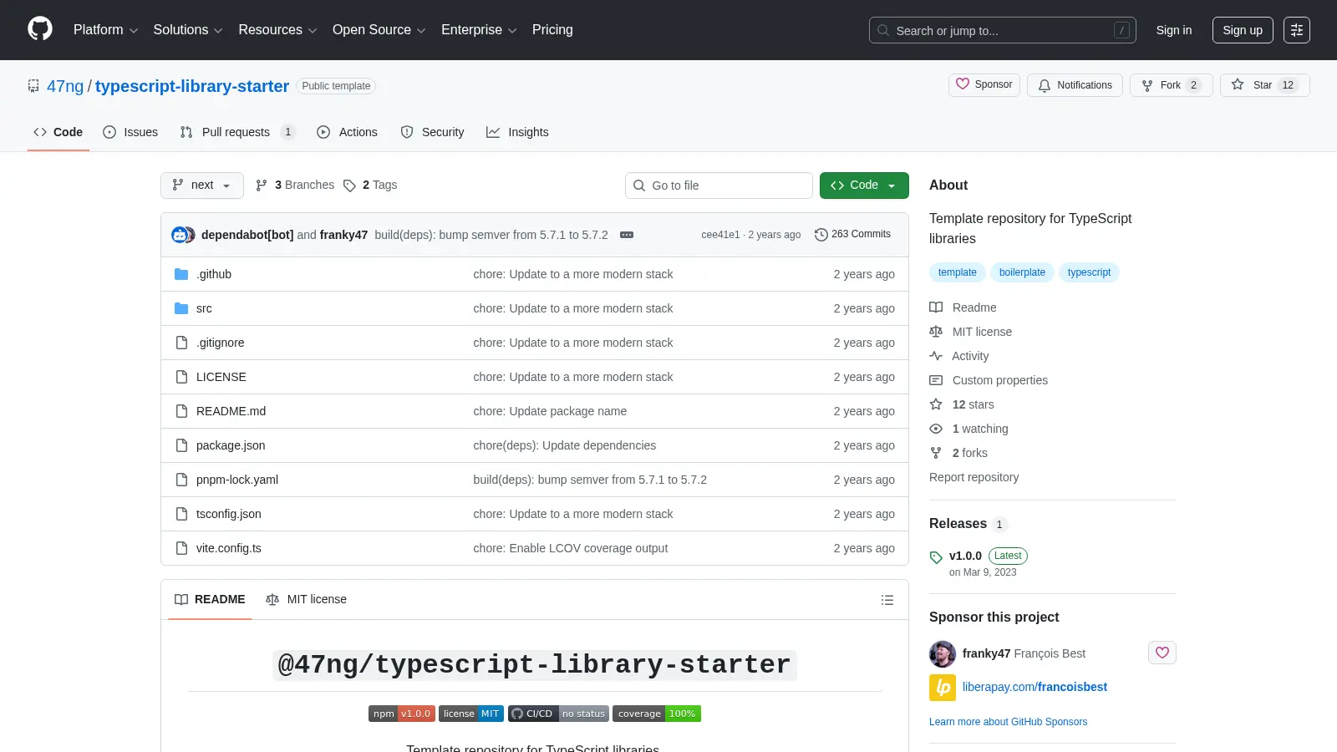The image size is (1337, 752).
Task: Click the Sign in link
Action: (x=1174, y=30)
